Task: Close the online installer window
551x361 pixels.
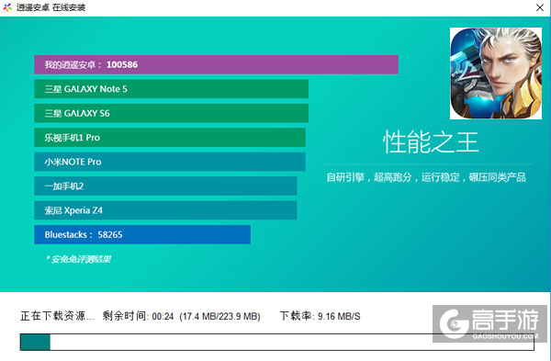Action: pyautogui.click(x=540, y=7)
